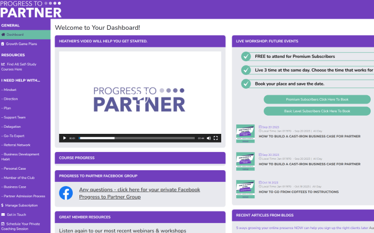
Task: Open the private Facebook group link
Action: (x=140, y=193)
